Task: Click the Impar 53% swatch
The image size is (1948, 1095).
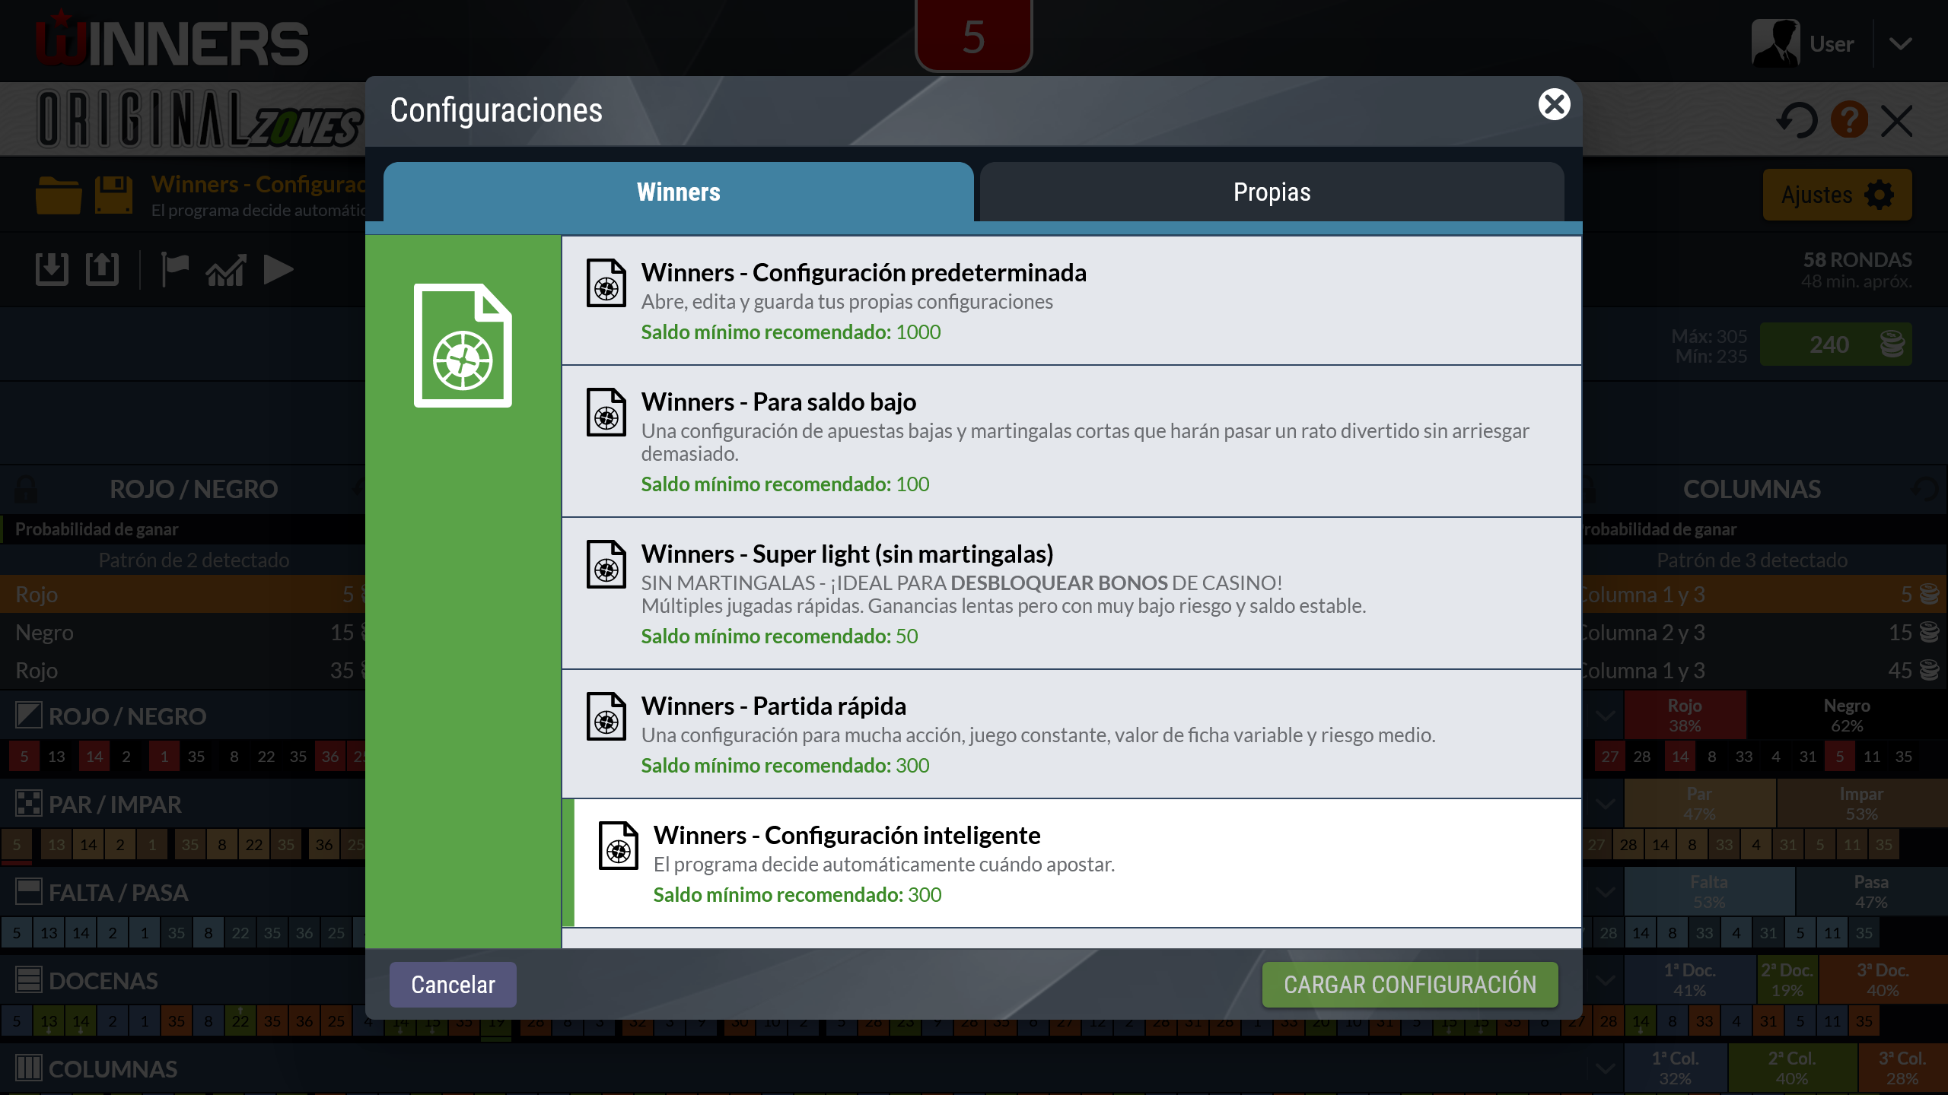Action: 1861,803
